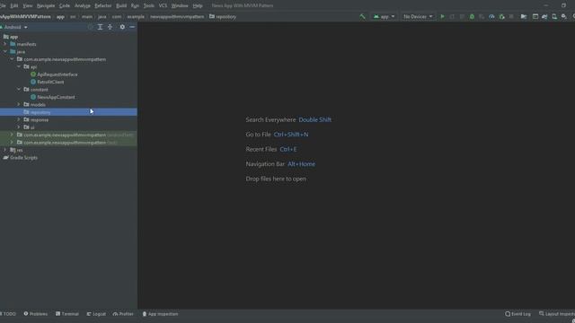Start debugging with the green bug icon
The width and height of the screenshot is (575, 323).
(472, 16)
